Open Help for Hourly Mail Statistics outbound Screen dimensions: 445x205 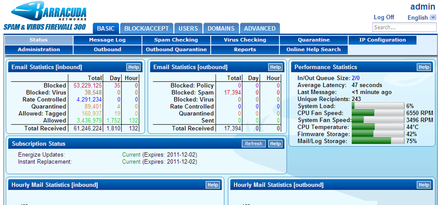(x=423, y=185)
